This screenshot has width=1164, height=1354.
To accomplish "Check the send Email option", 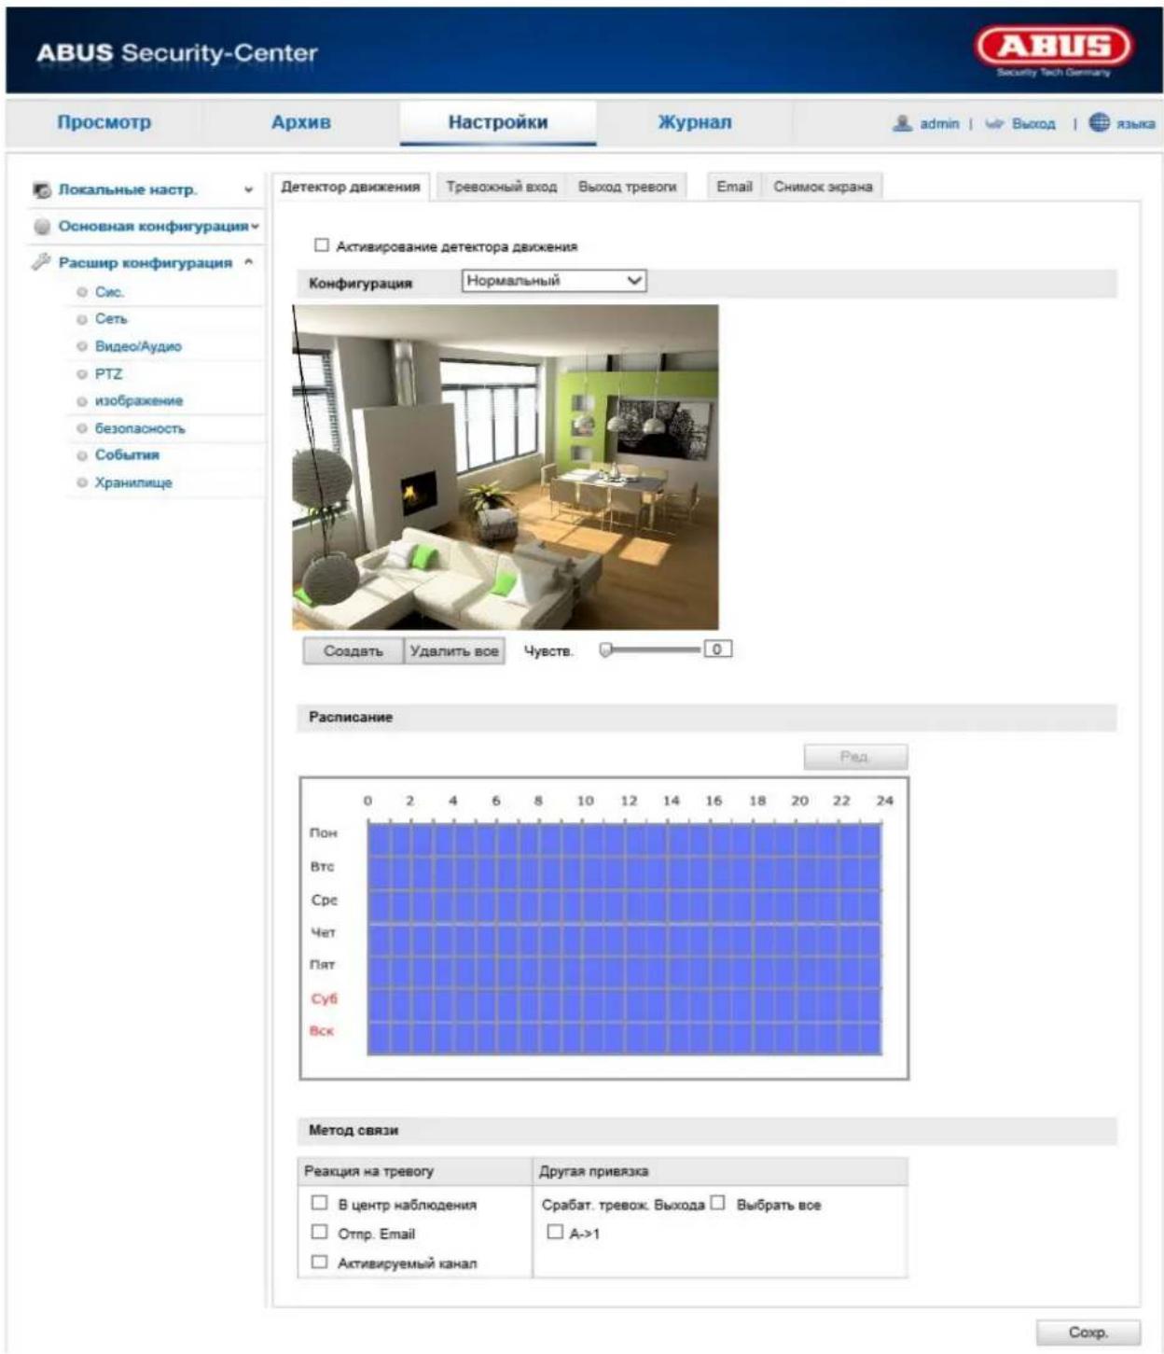I will click(x=320, y=1232).
